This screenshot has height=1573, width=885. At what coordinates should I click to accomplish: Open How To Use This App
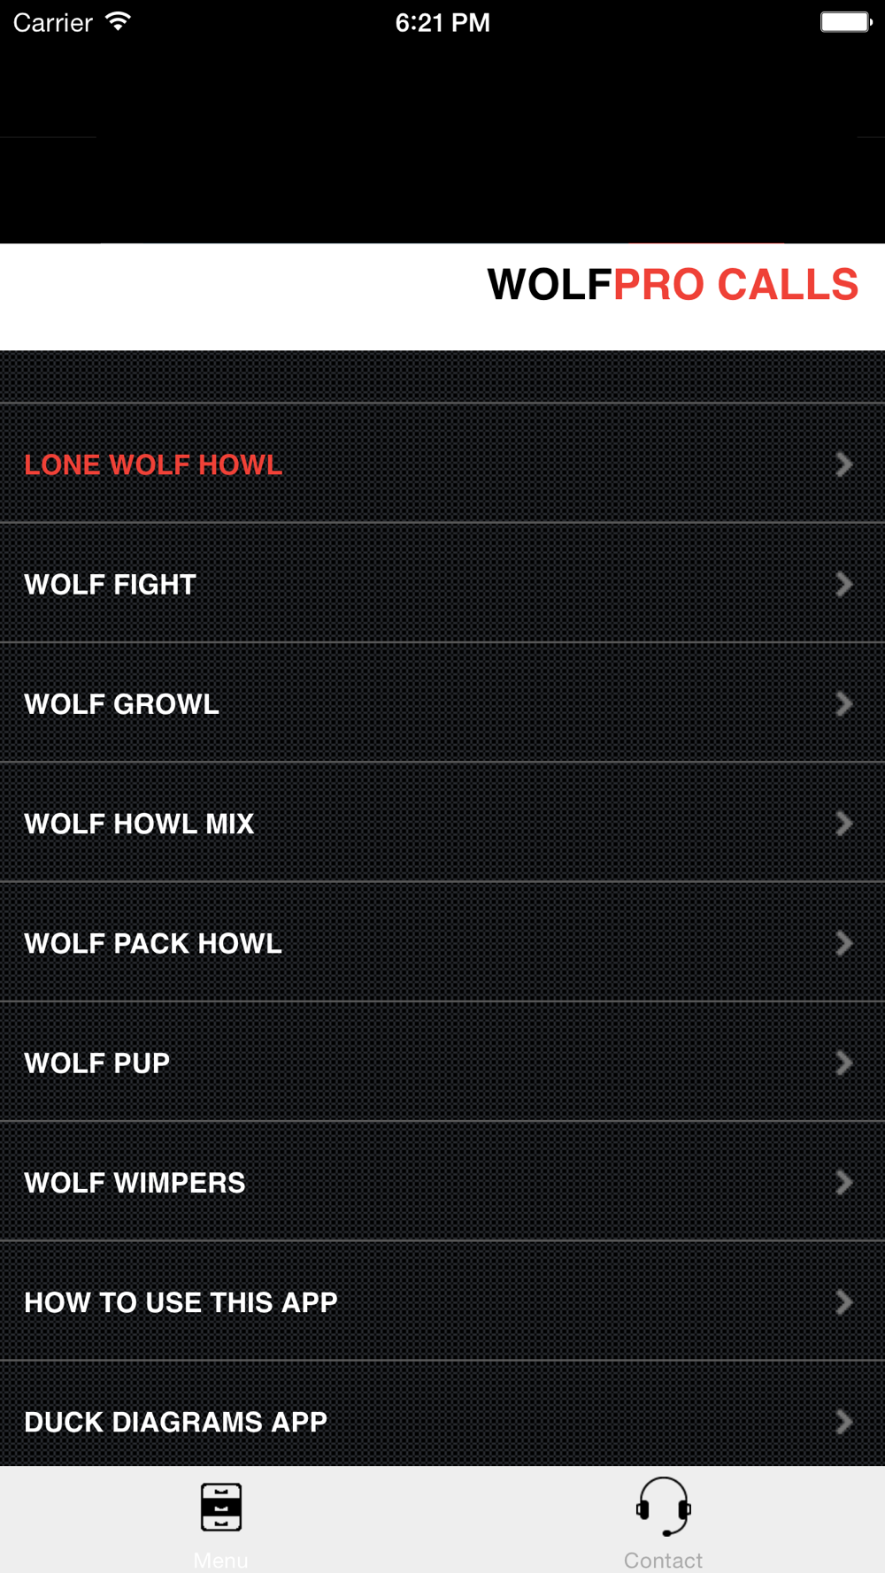pyautogui.click(x=442, y=1302)
